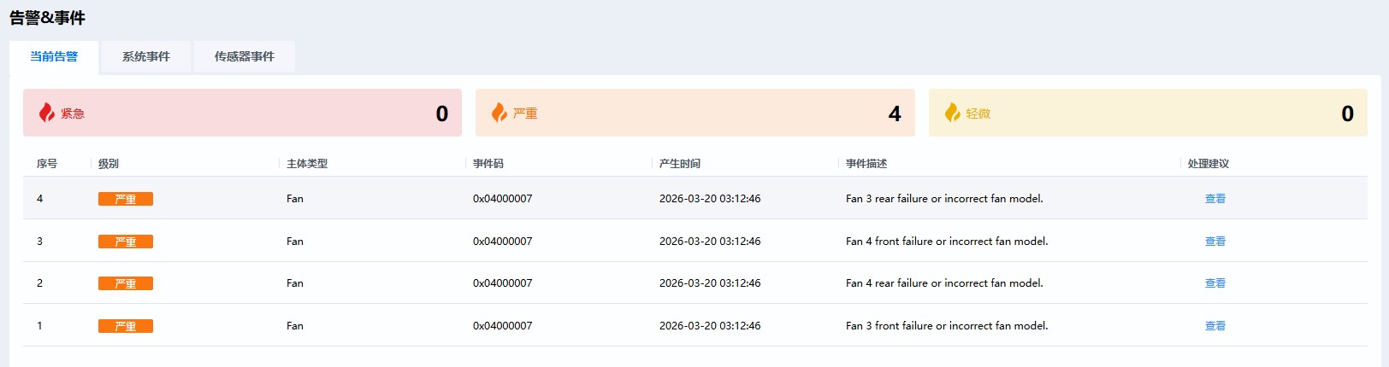Click the 事件描述 column header
This screenshot has height=367, width=1389.
tap(866, 164)
